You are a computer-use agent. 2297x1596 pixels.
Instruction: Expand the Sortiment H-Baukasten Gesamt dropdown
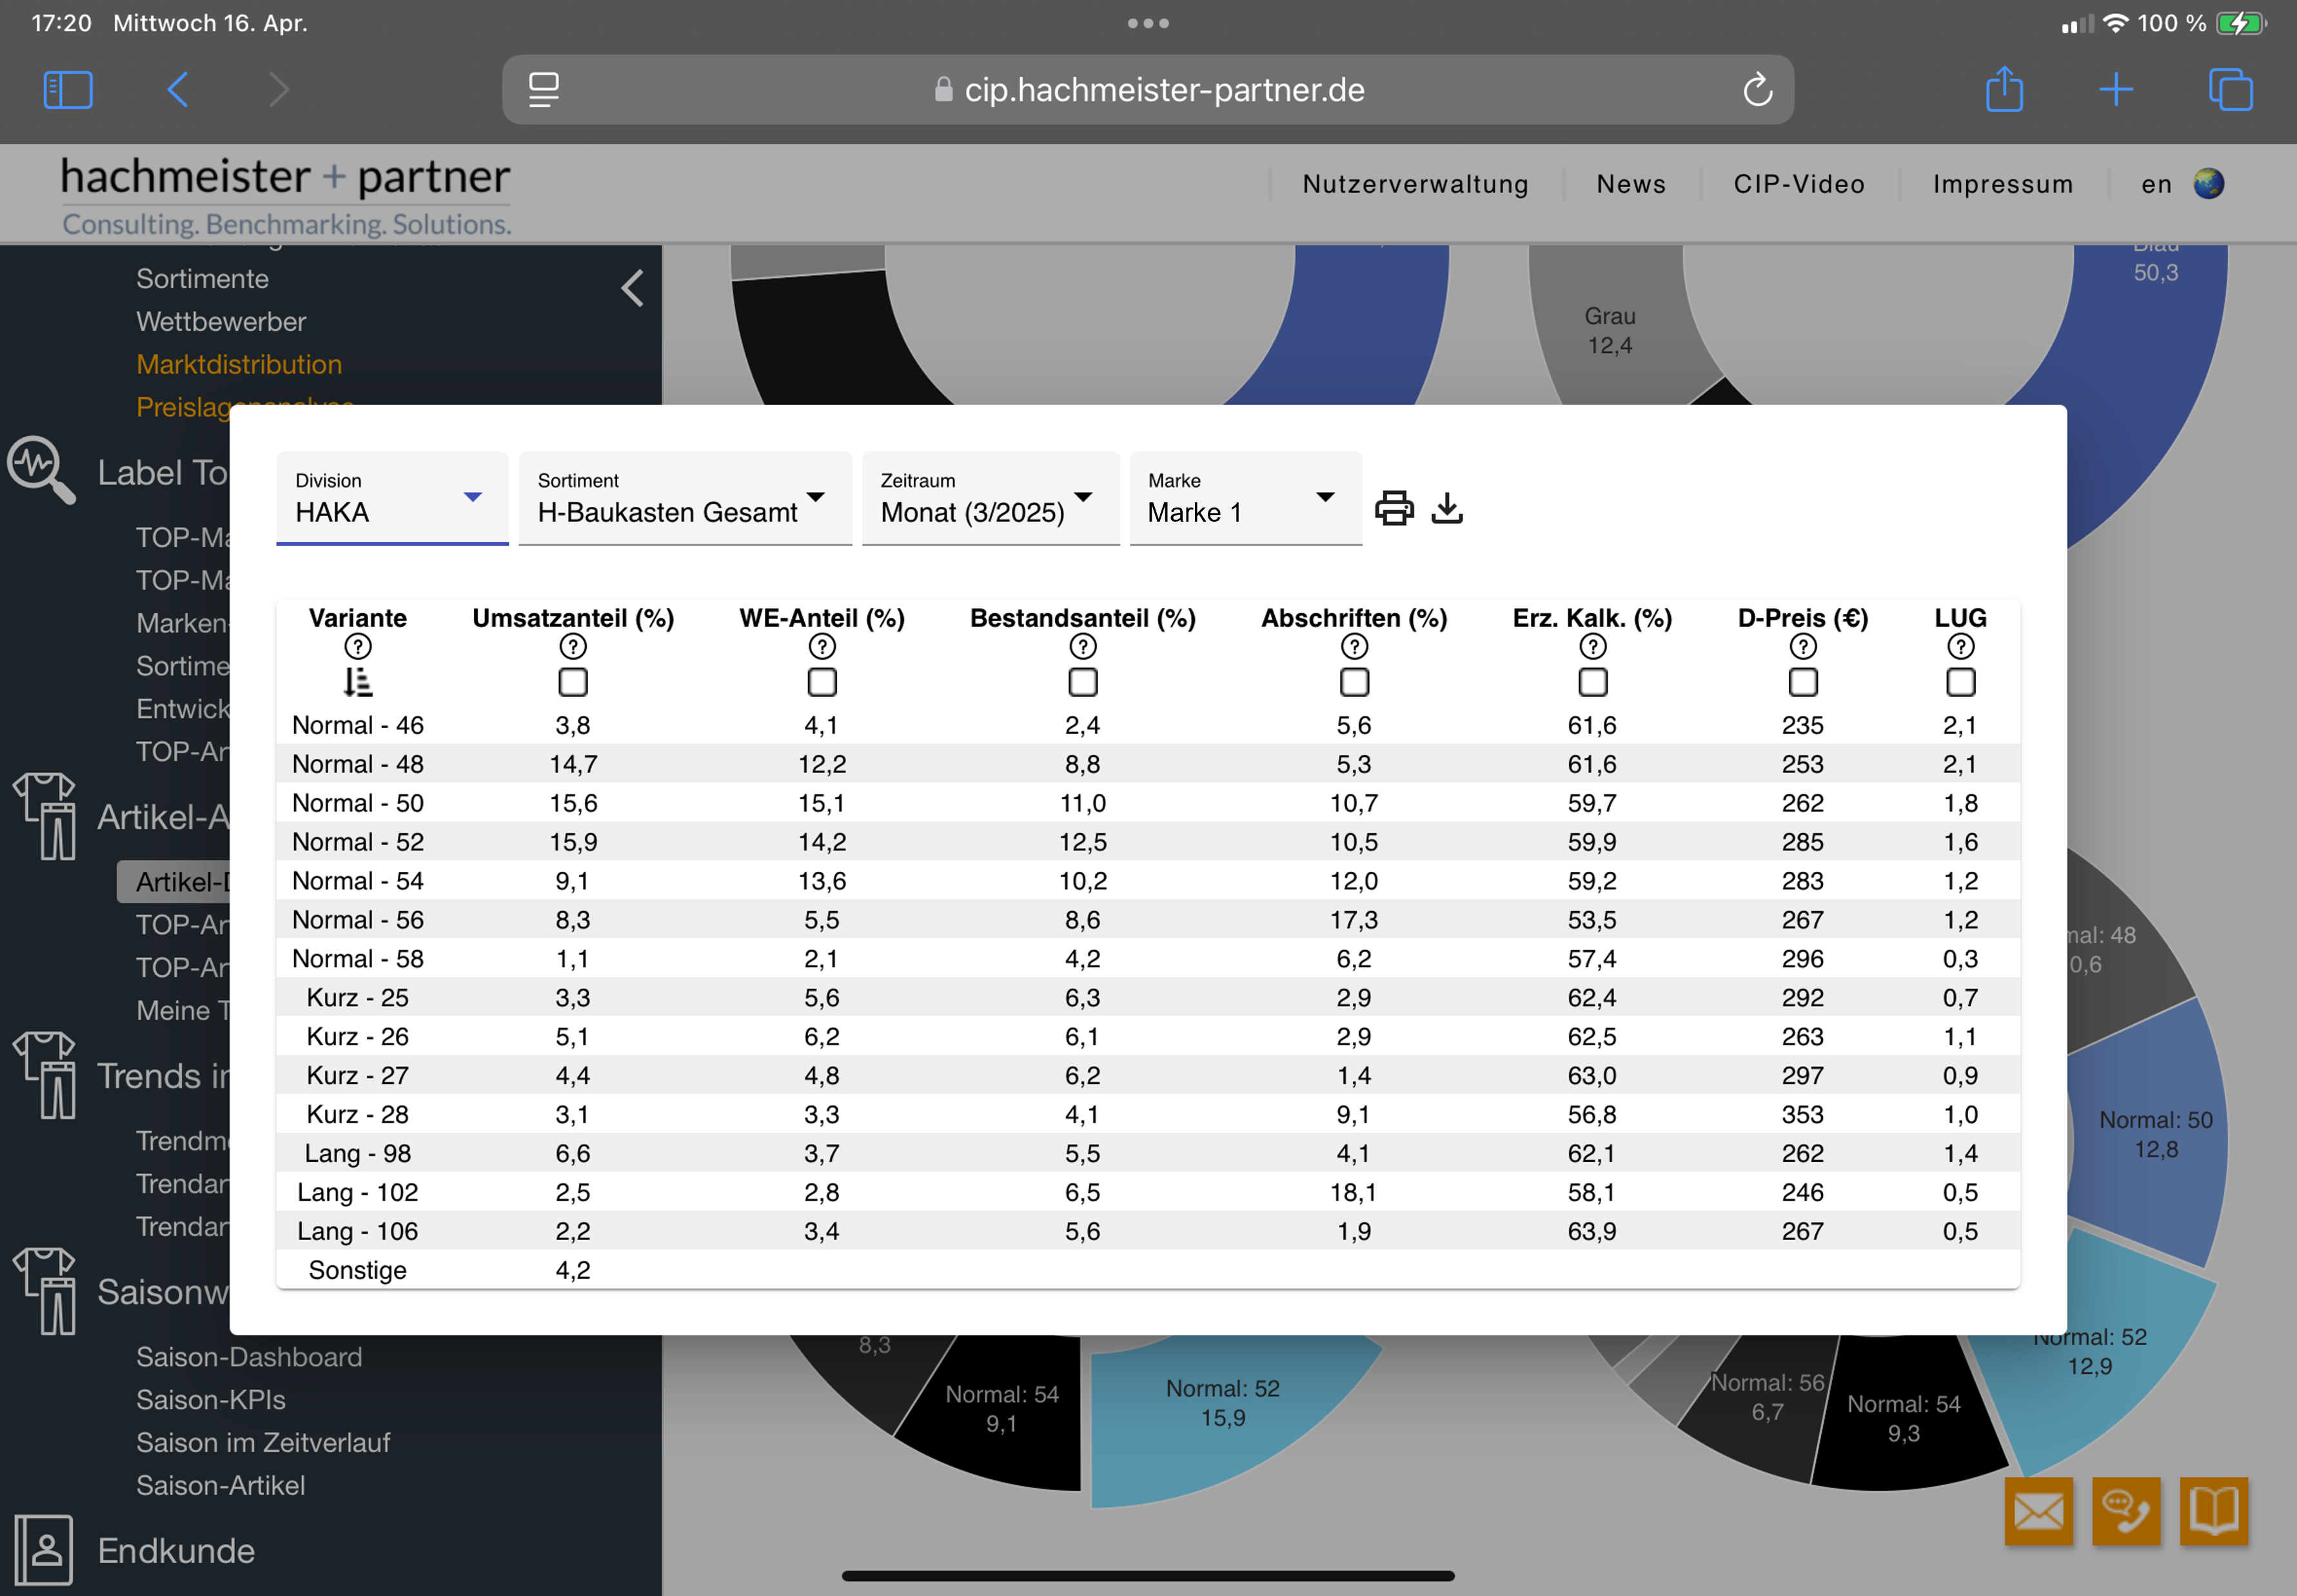tap(684, 499)
